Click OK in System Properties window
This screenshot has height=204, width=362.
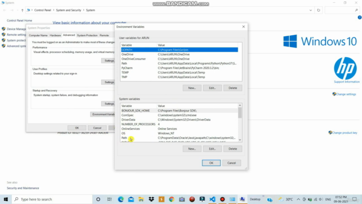pos(77,127)
